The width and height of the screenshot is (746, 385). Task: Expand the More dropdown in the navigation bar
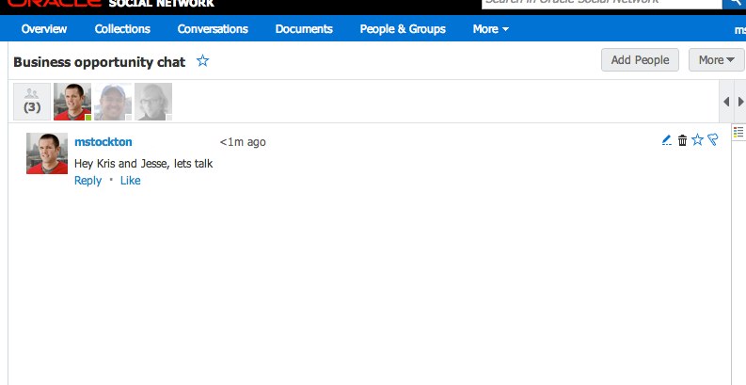[x=490, y=29]
